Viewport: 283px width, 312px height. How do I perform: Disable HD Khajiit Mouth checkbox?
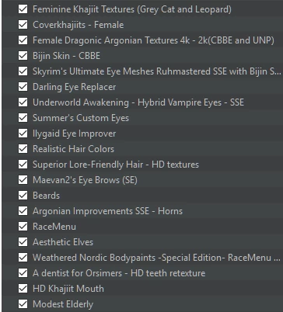click(x=23, y=289)
